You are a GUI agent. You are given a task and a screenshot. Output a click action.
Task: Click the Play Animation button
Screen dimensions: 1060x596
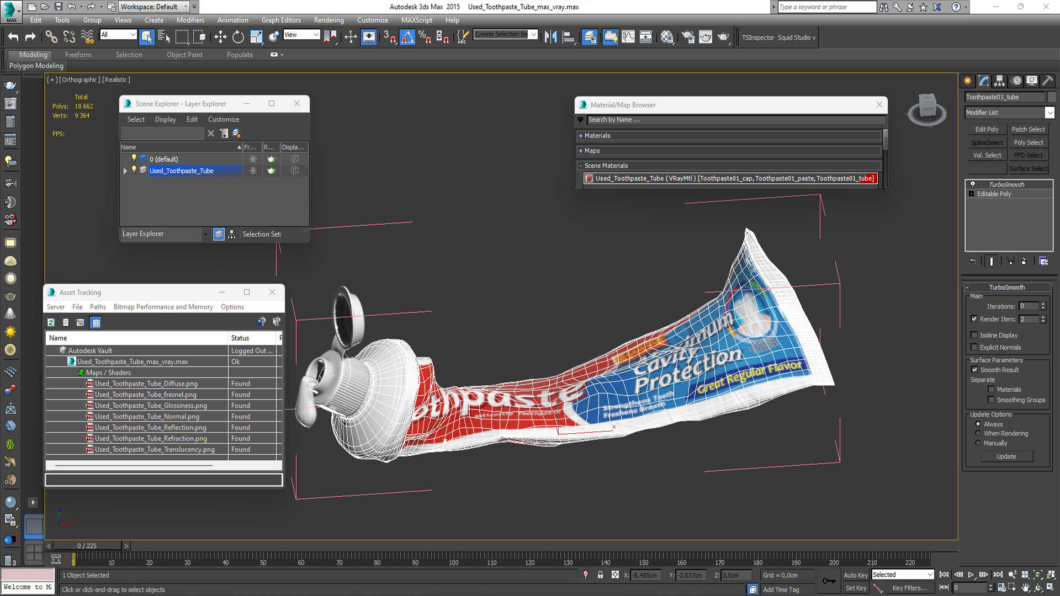coord(971,574)
